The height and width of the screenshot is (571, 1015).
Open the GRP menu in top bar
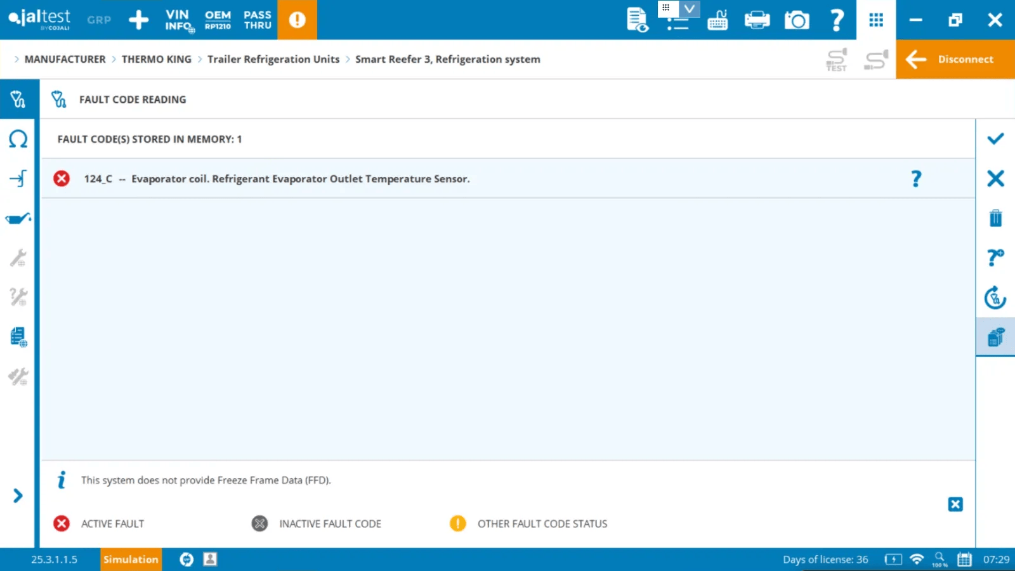pos(99,20)
